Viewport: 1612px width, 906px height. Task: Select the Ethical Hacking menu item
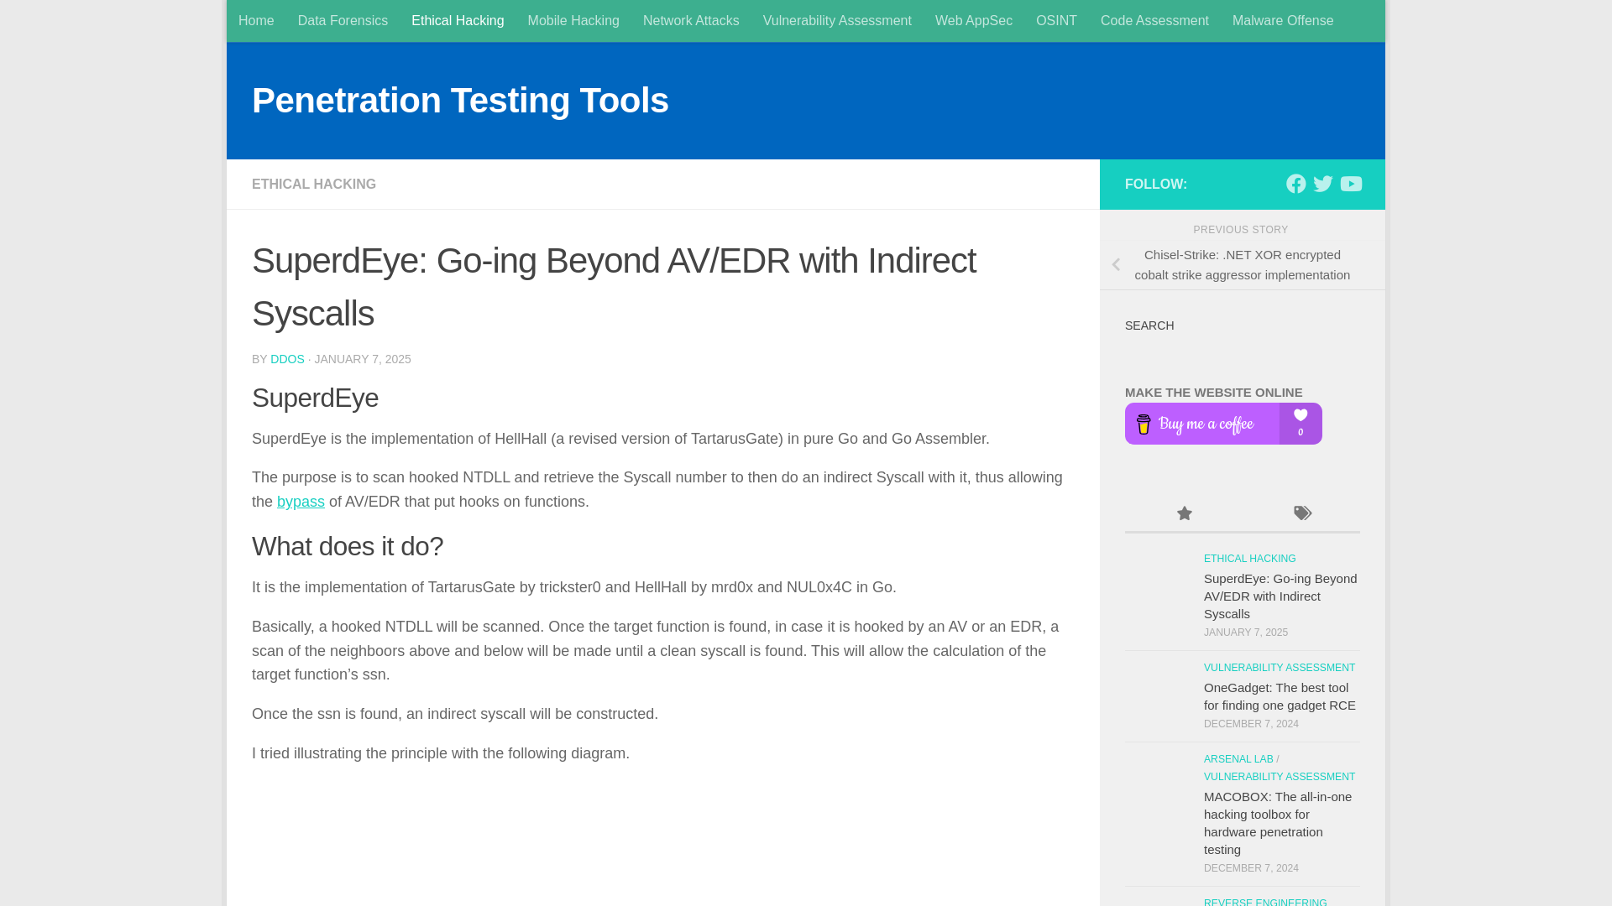(458, 20)
